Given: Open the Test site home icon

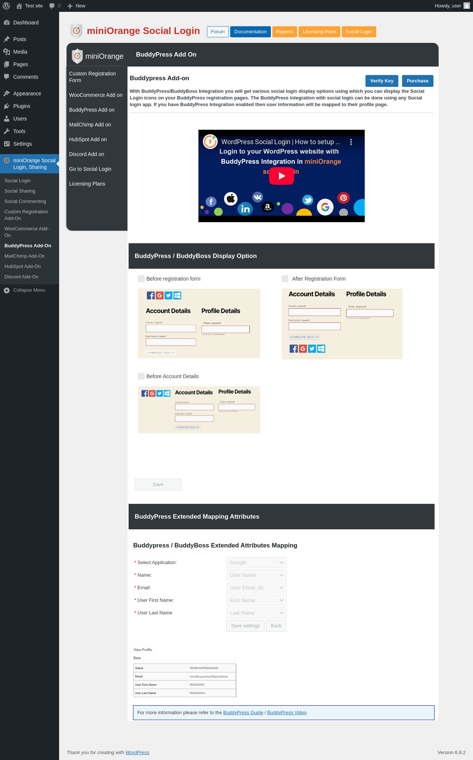Looking at the screenshot, I should 19,6.
